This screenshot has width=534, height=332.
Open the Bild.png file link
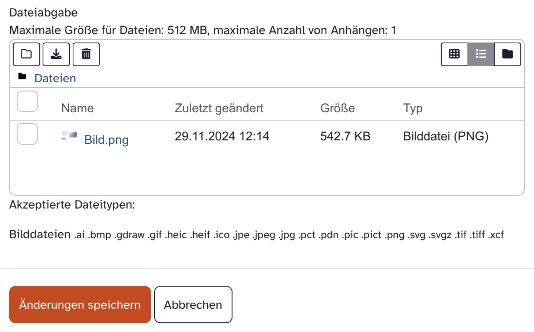click(106, 140)
